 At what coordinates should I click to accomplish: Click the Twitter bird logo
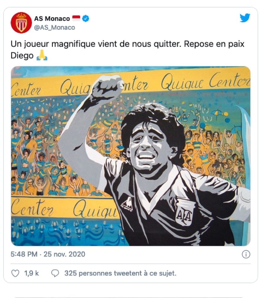pos(245,18)
